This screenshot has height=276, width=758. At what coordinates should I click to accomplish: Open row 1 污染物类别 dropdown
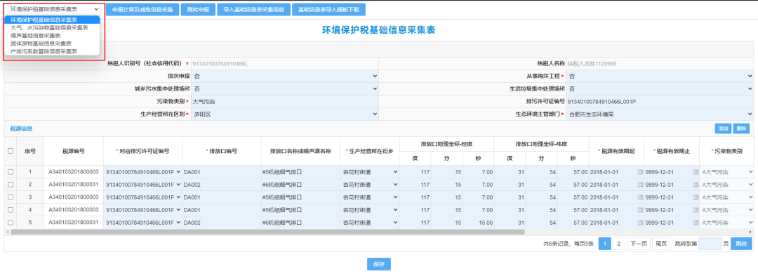click(727, 172)
